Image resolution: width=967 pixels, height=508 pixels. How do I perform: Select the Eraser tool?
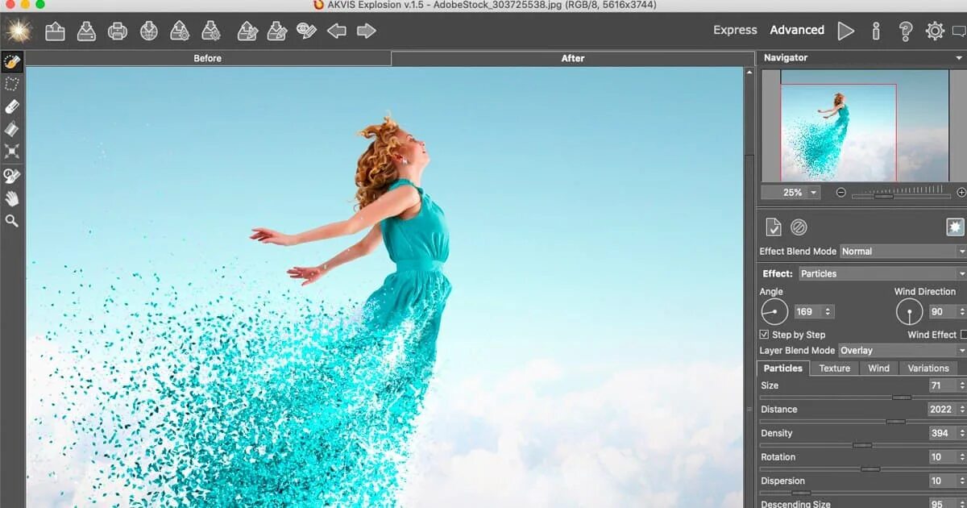tap(12, 106)
